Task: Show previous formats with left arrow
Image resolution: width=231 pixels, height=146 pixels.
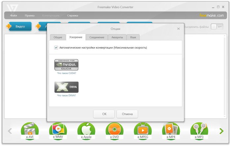Action: pos(10,131)
